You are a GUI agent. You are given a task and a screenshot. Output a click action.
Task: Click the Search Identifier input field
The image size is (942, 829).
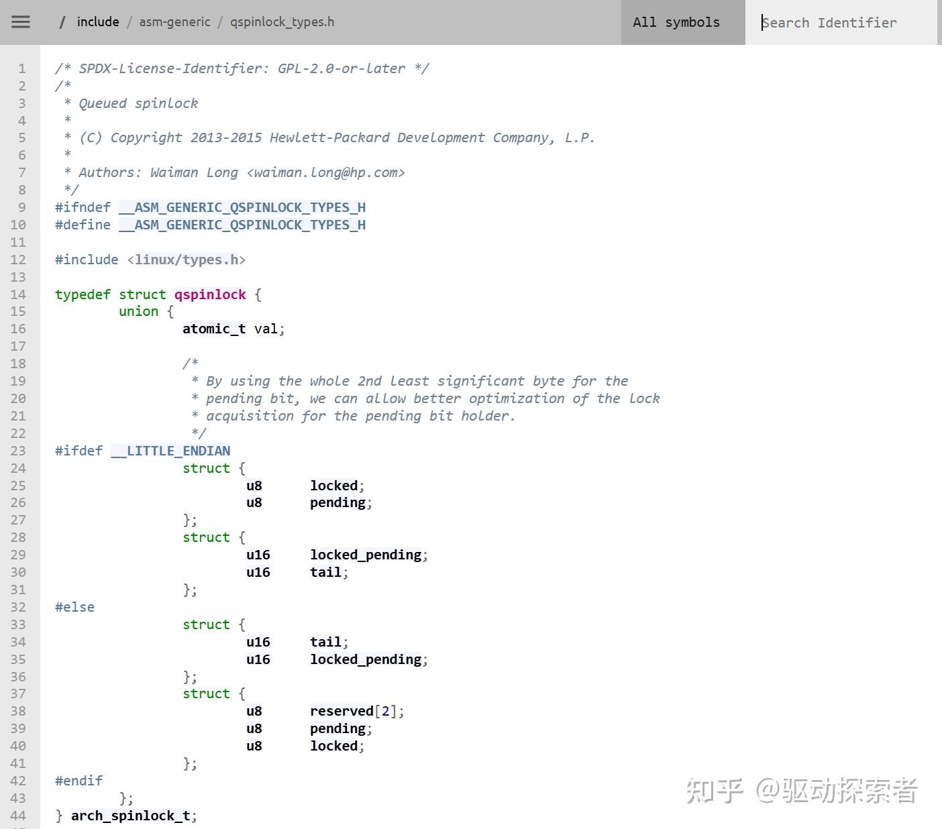point(832,22)
